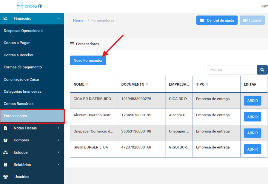Screen dimensions: 268x184
Task: Click the Novo Fornecedor button
Action: (88, 60)
